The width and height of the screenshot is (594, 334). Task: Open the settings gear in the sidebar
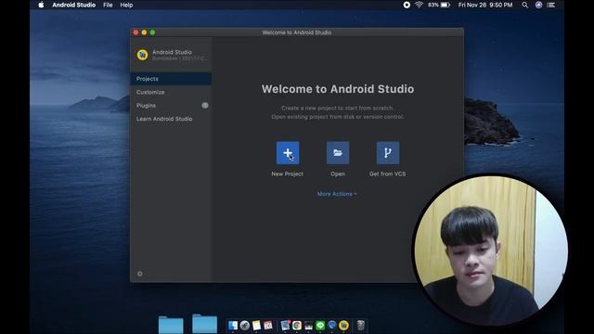[140, 274]
